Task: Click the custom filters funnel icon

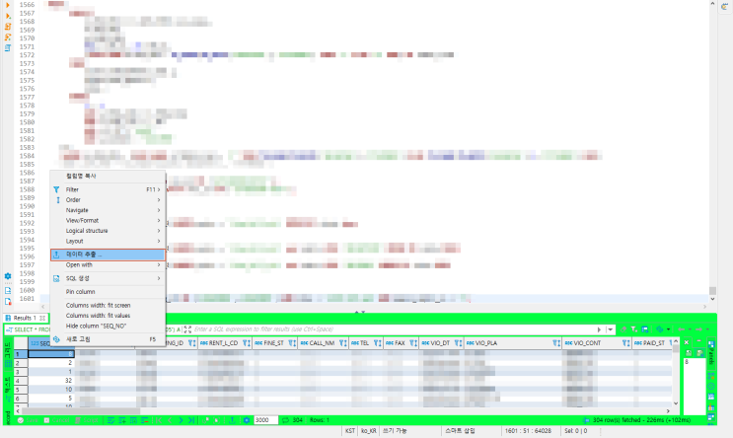Action: tap(634, 329)
